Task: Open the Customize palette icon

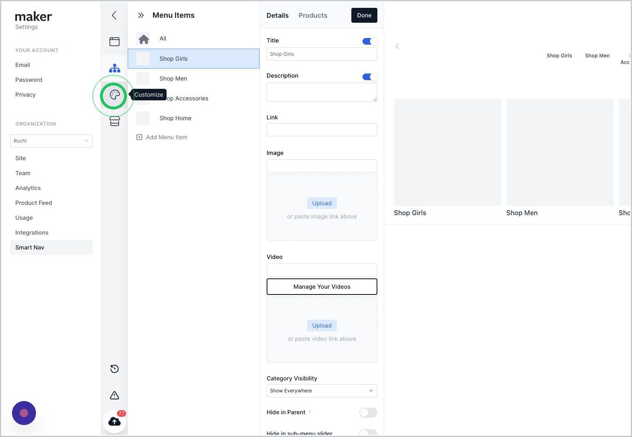Action: (114, 95)
